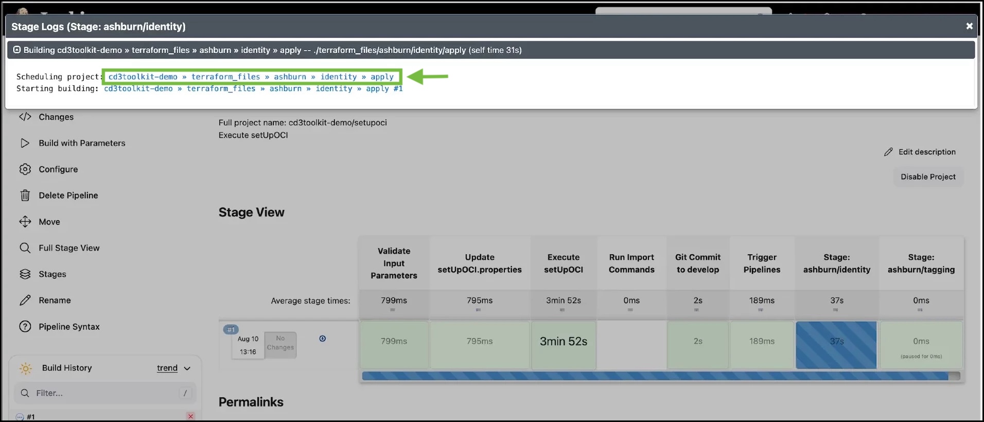This screenshot has height=422, width=984.
Task: Click the Pipeline Syntax help icon
Action: pyautogui.click(x=25, y=327)
